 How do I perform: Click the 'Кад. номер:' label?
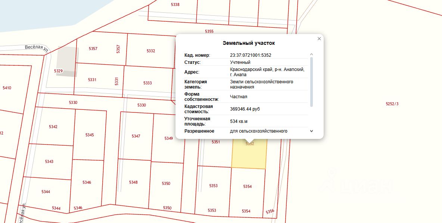point(197,55)
